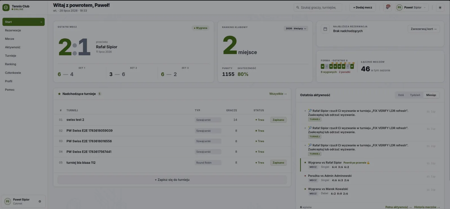The width and height of the screenshot is (450, 209).
Task: Open the notifications bell with 42 badge
Action: point(387,8)
